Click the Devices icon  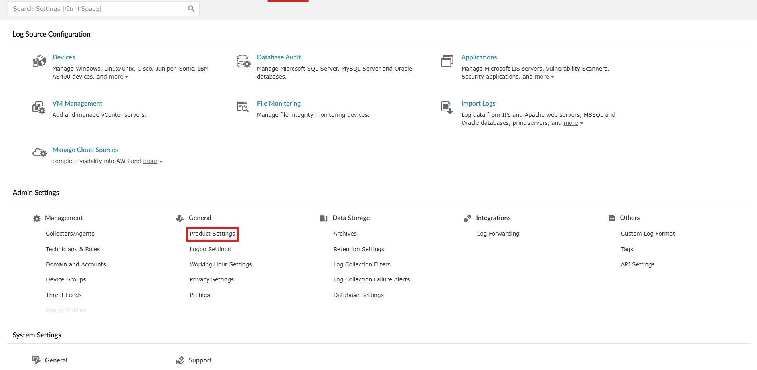39,61
